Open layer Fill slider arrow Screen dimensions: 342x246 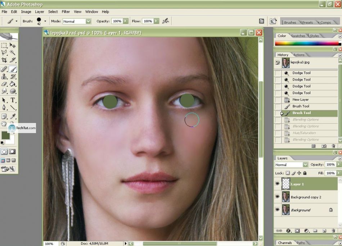(x=339, y=173)
